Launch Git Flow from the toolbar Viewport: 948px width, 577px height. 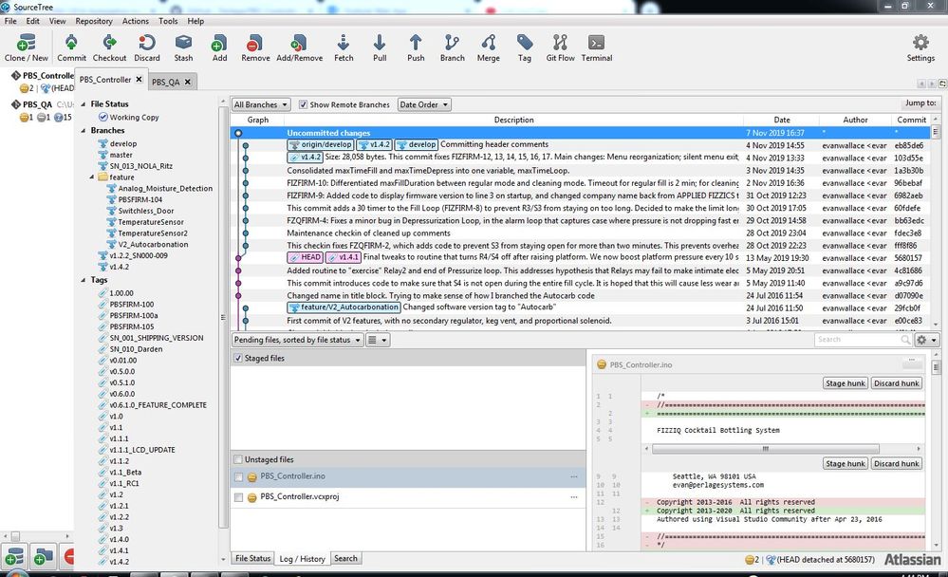(x=560, y=45)
